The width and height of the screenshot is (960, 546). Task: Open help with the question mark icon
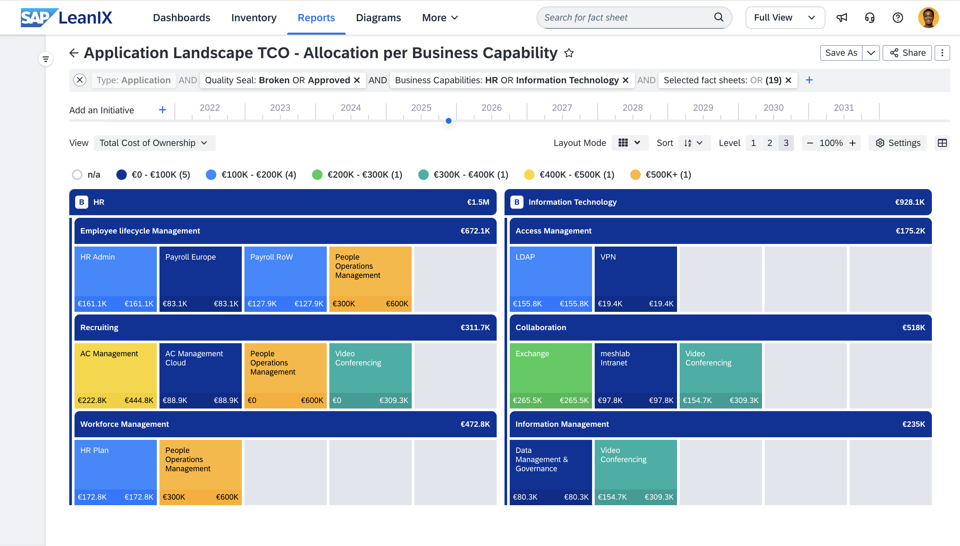coord(898,17)
